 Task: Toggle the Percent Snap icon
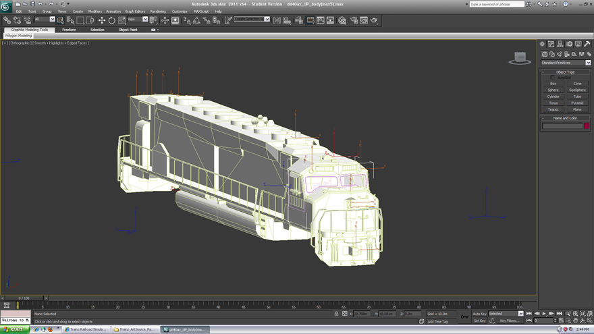click(207, 20)
